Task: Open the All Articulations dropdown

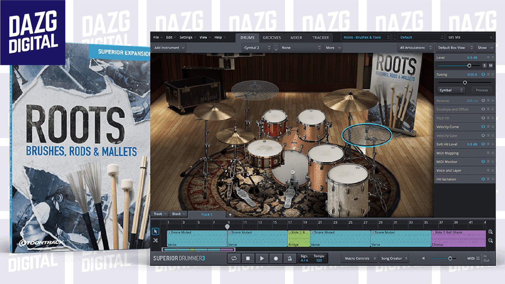Action: tap(415, 48)
